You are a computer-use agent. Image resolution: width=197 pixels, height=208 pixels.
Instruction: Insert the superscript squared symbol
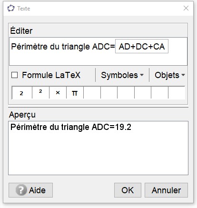pyautogui.click(x=40, y=93)
